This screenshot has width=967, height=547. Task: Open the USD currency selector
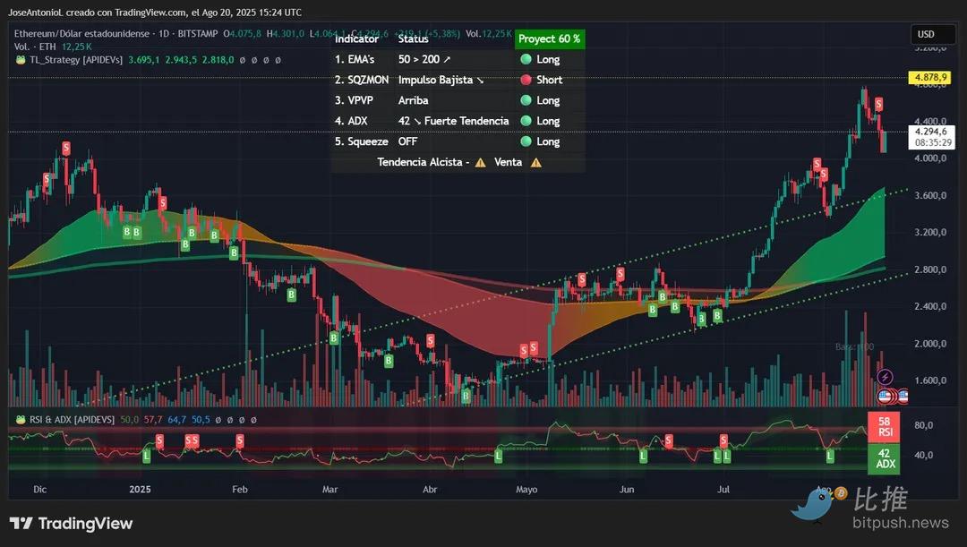point(924,35)
